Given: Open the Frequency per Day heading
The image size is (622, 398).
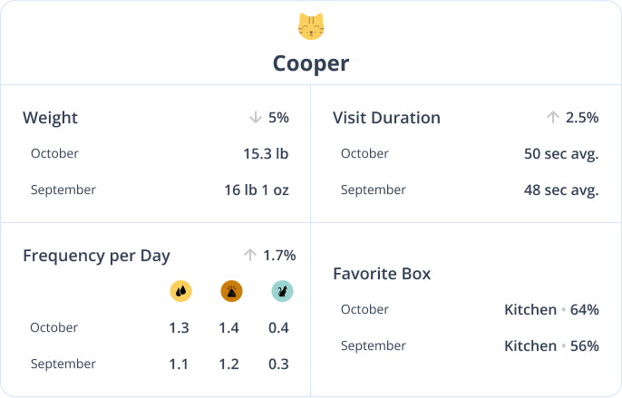Looking at the screenshot, I should tap(96, 256).
